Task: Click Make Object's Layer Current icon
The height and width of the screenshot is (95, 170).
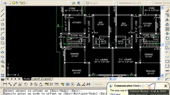Action: 74,3
